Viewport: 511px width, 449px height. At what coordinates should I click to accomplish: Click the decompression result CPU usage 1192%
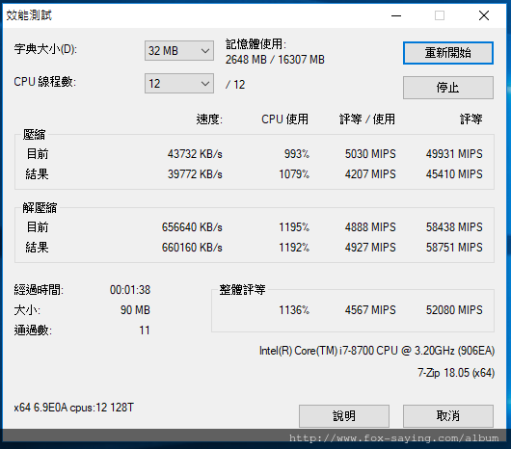(x=294, y=247)
